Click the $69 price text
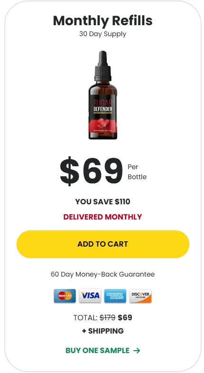Screen dimensions: 204x373 [91, 171]
